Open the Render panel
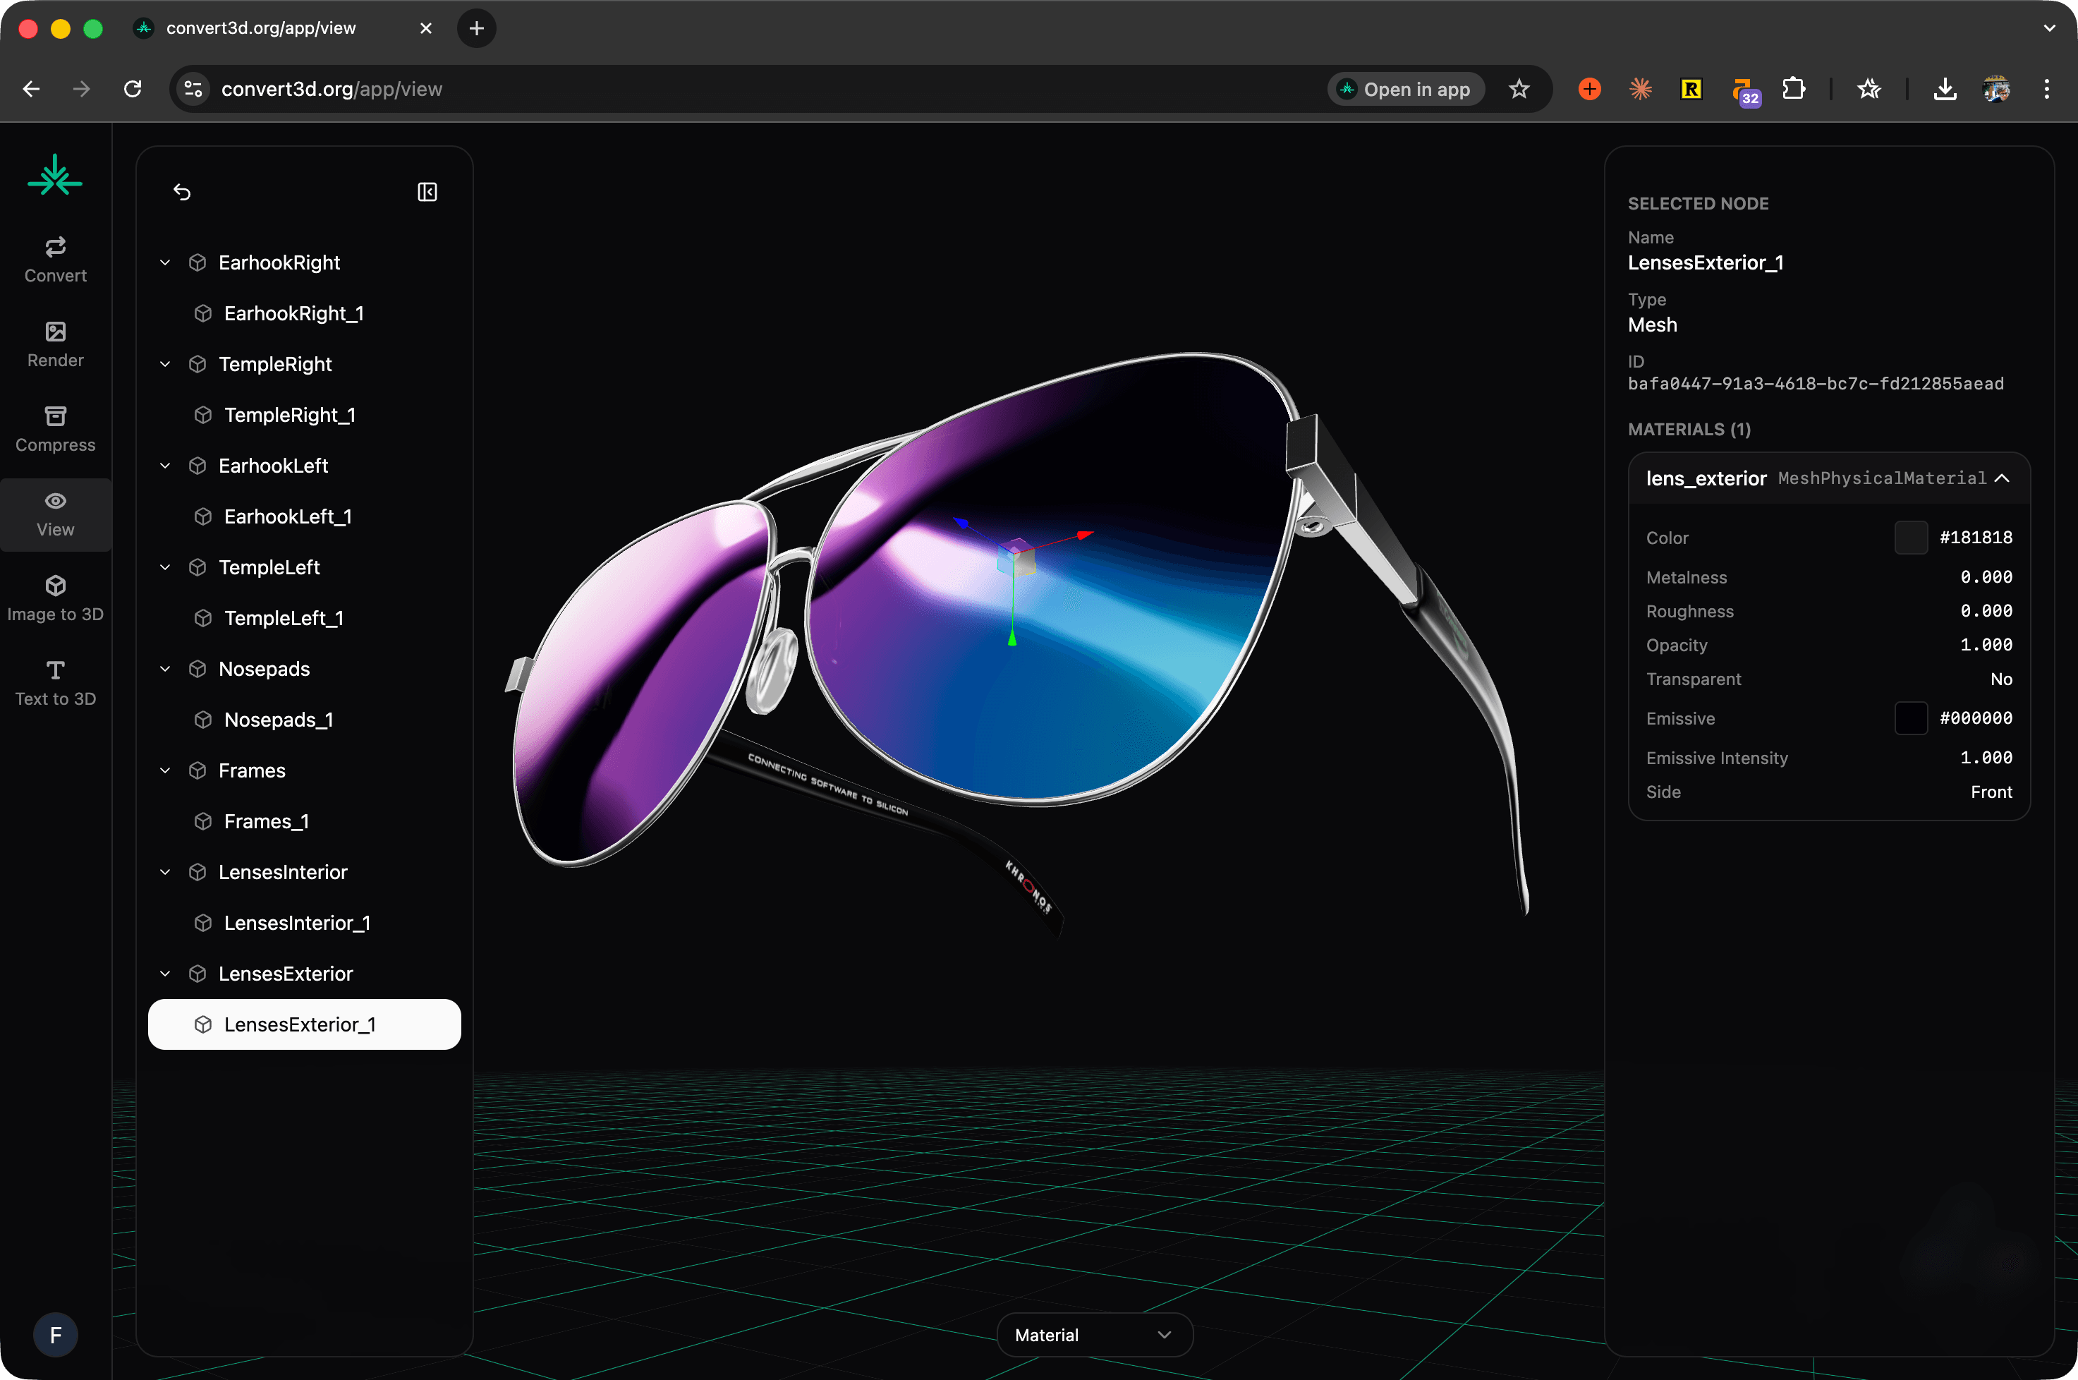 [x=54, y=344]
